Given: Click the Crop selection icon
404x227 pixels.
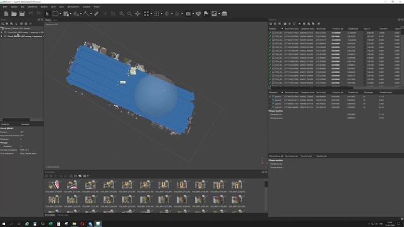Looking at the screenshot, I should [x=113, y=14].
